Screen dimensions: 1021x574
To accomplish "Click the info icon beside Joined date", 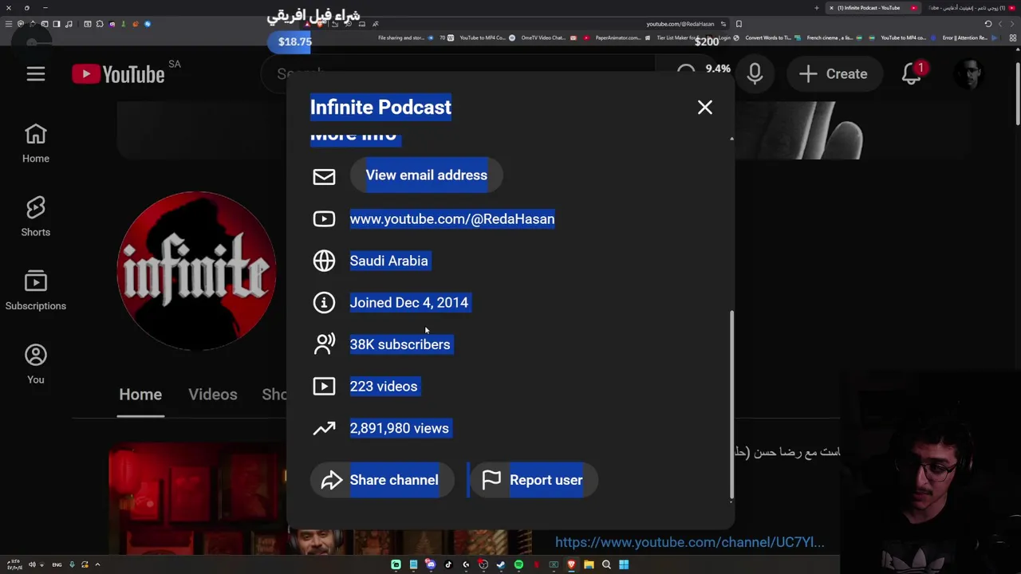I will point(324,302).
